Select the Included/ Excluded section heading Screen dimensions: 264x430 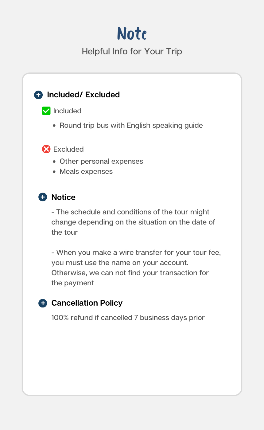coord(83,95)
